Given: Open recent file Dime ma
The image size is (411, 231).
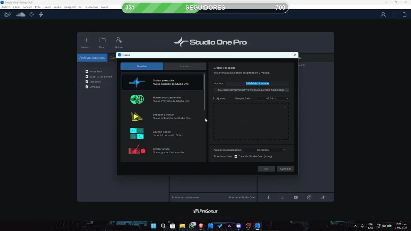Looking at the screenshot, I should click(94, 87).
